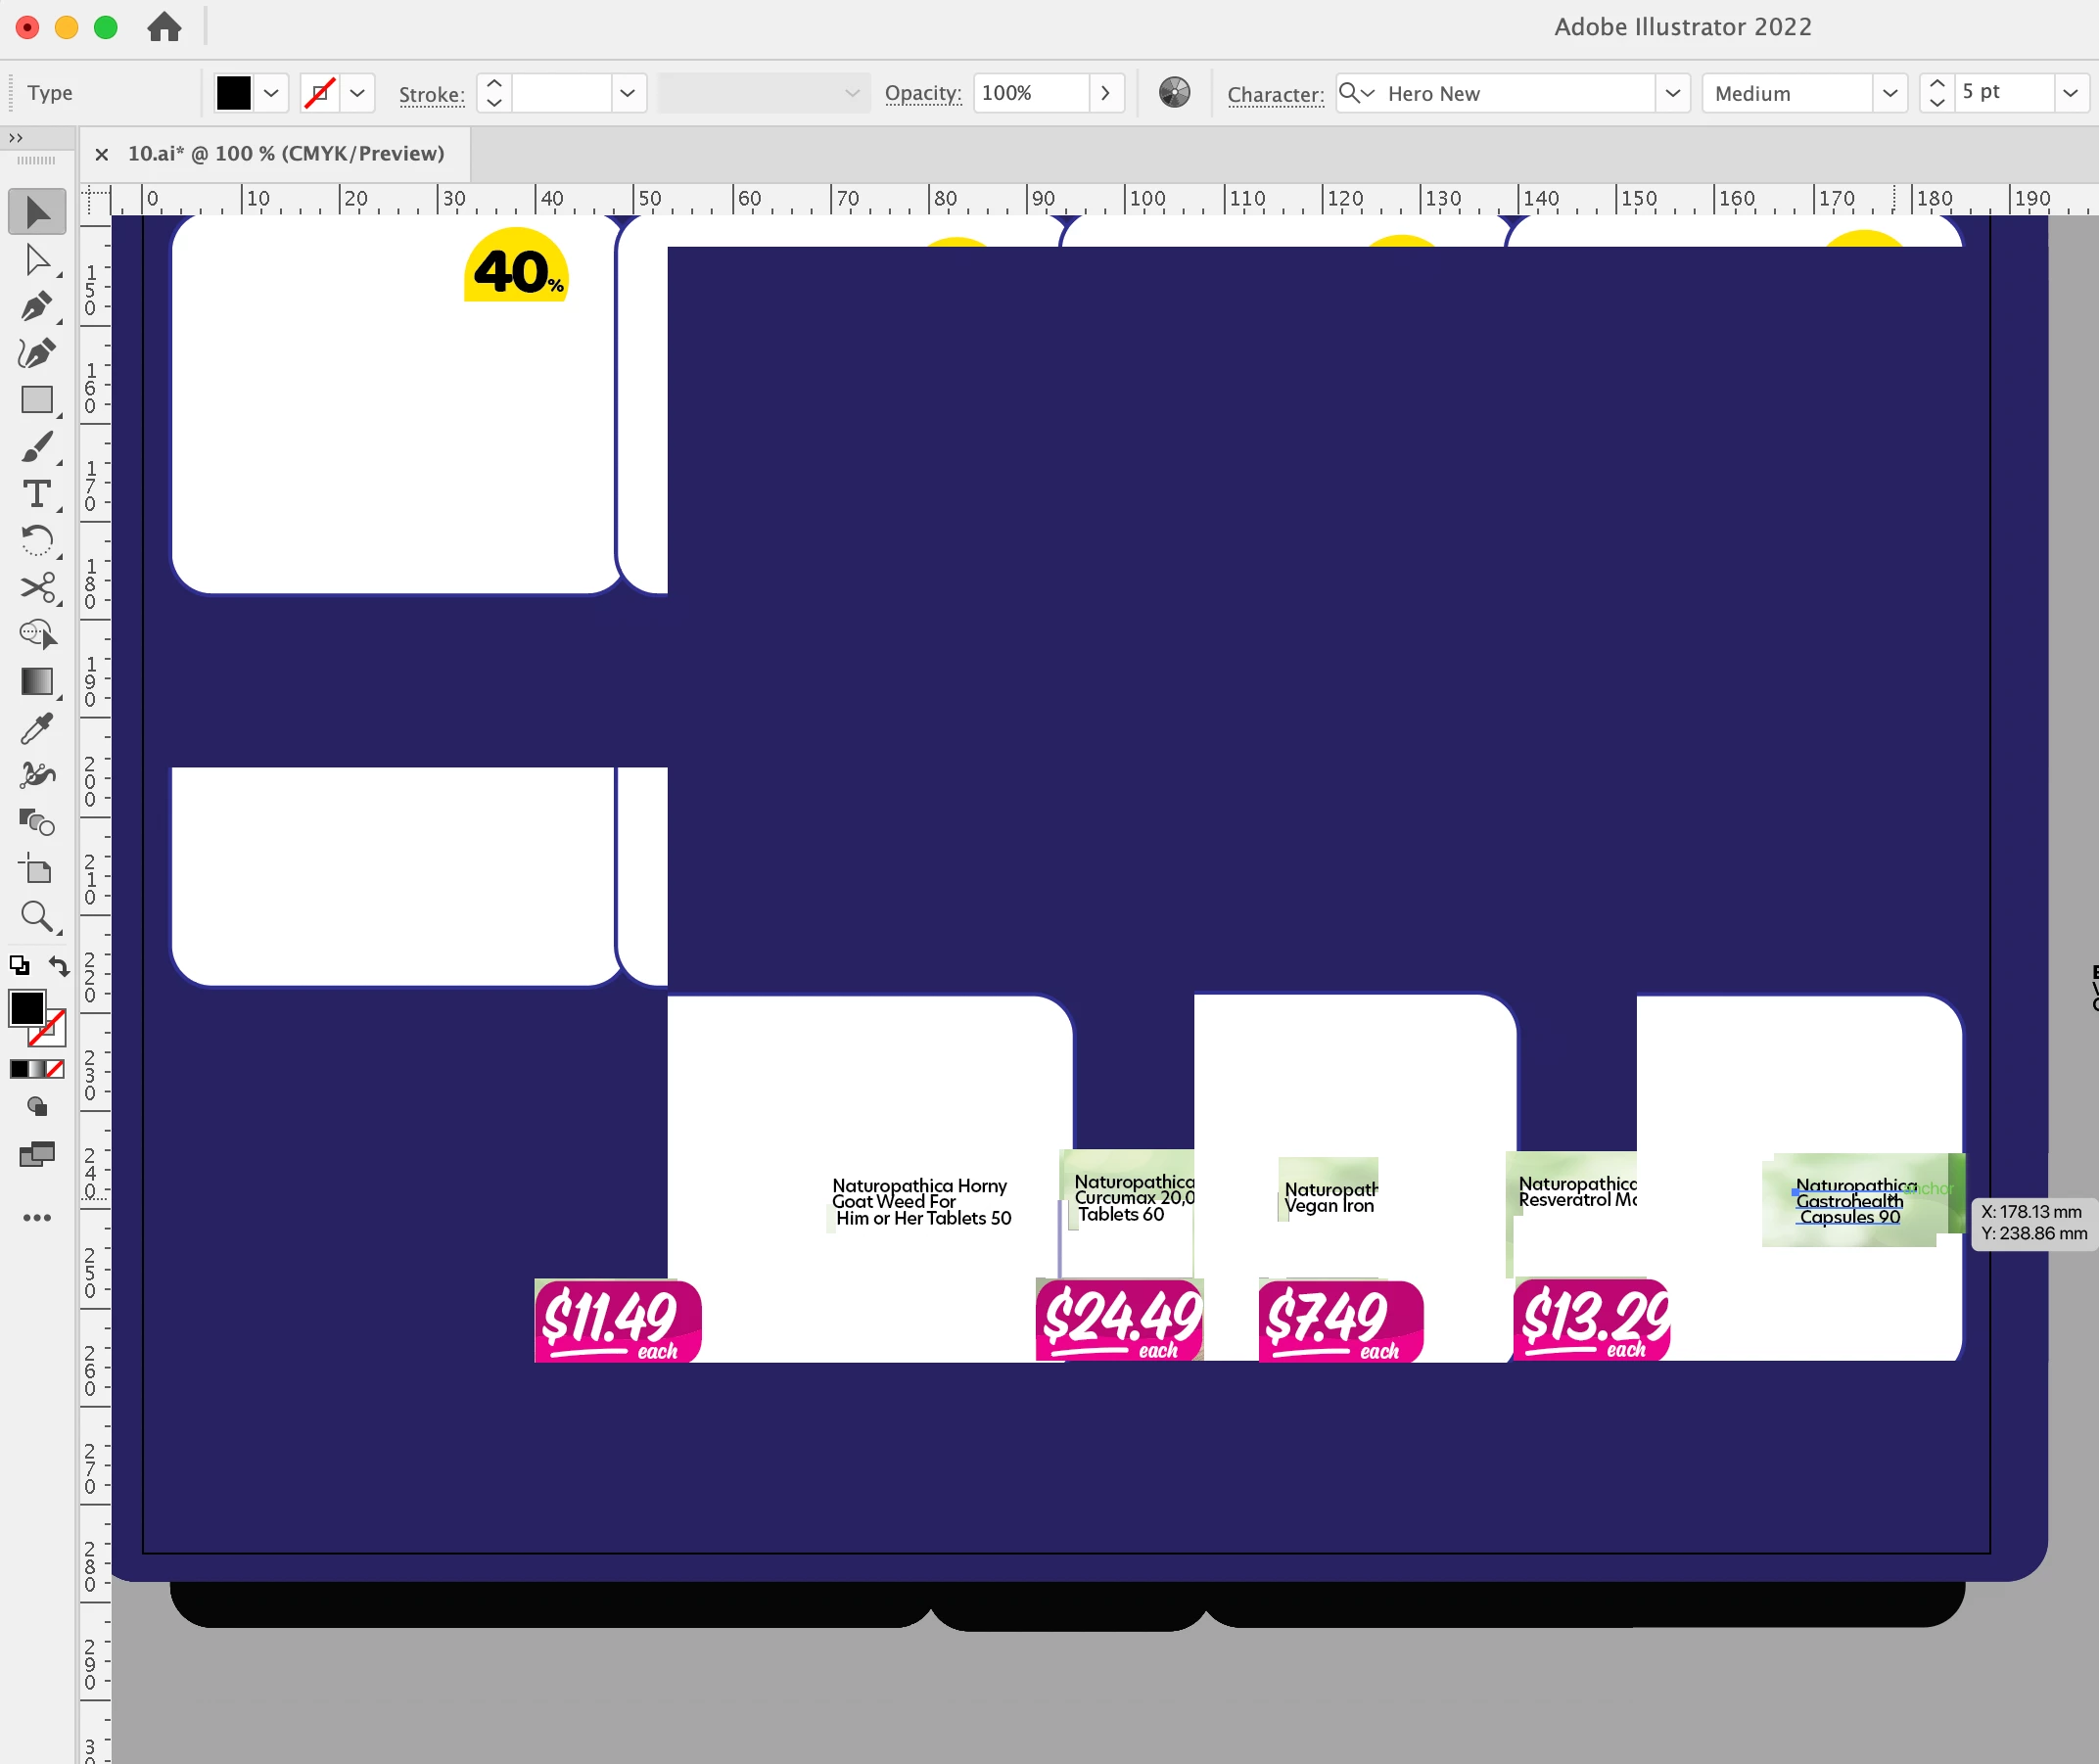Open the Opacity panel link
2099x1764 pixels.
pos(922,93)
